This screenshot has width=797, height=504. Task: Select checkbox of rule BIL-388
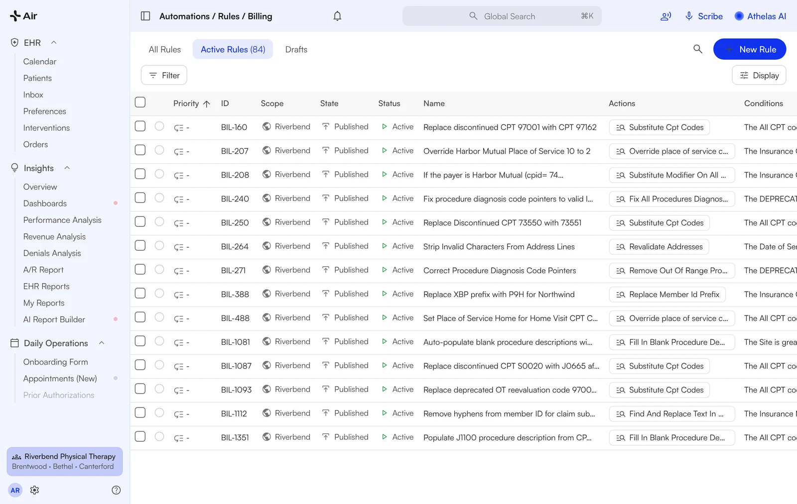[x=140, y=293]
